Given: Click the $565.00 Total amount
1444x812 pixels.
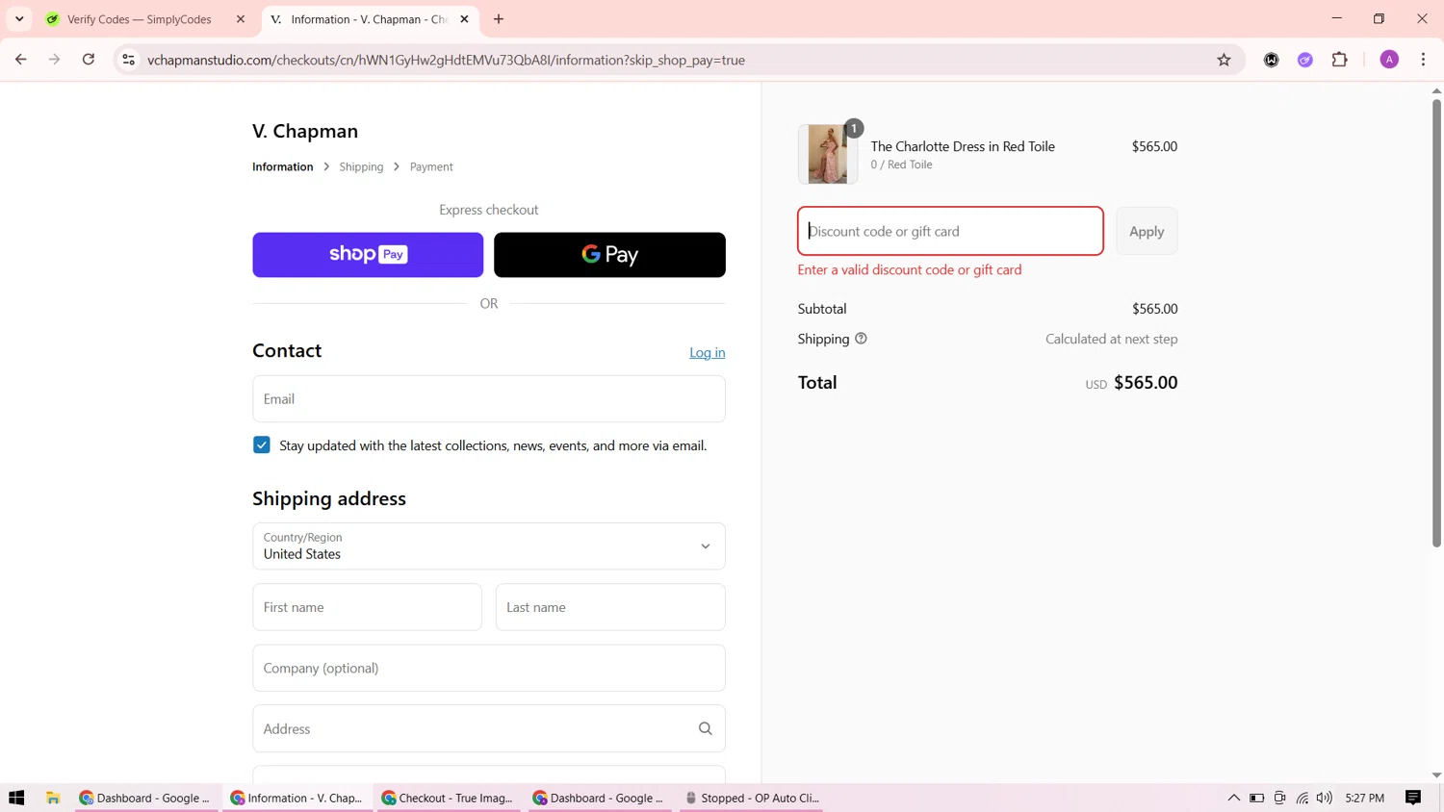Looking at the screenshot, I should pos(1146,382).
